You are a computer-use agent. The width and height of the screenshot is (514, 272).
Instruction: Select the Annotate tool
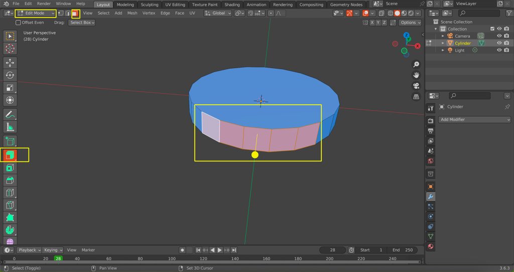coord(10,115)
